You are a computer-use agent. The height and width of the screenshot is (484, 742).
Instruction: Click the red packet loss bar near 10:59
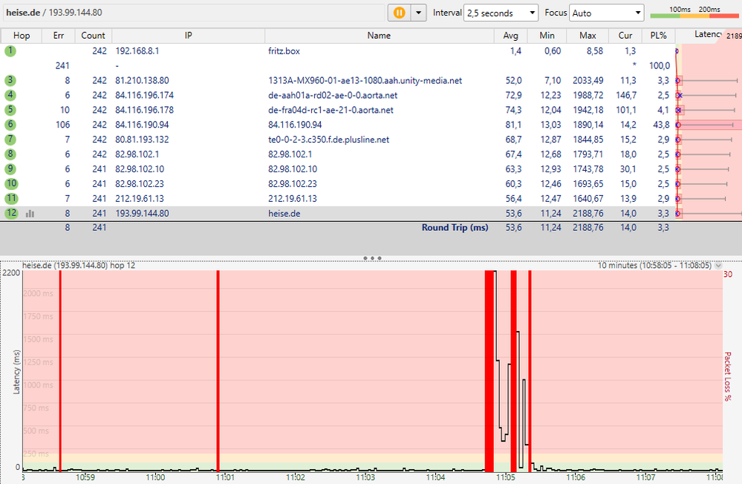coord(60,371)
